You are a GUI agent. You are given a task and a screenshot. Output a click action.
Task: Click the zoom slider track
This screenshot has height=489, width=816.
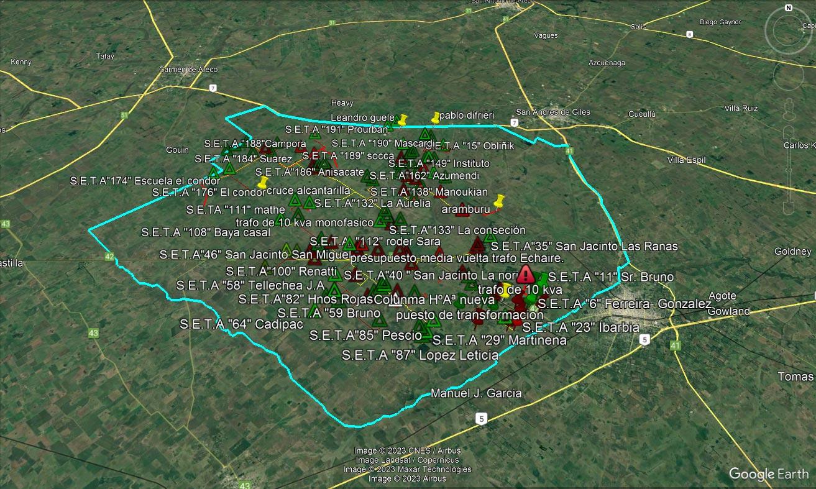[789, 170]
